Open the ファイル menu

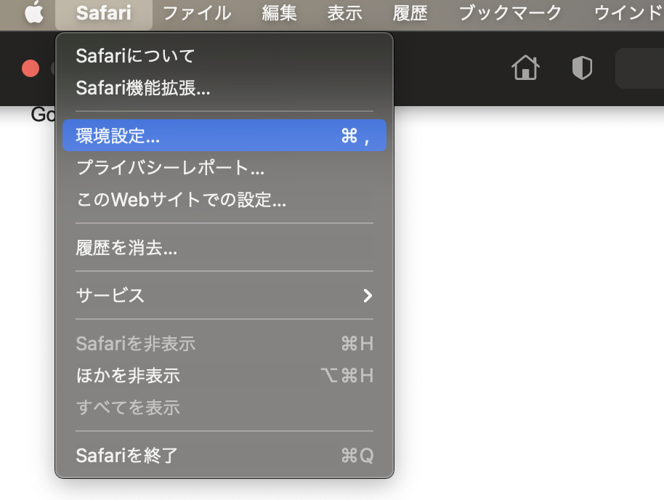coord(197,14)
